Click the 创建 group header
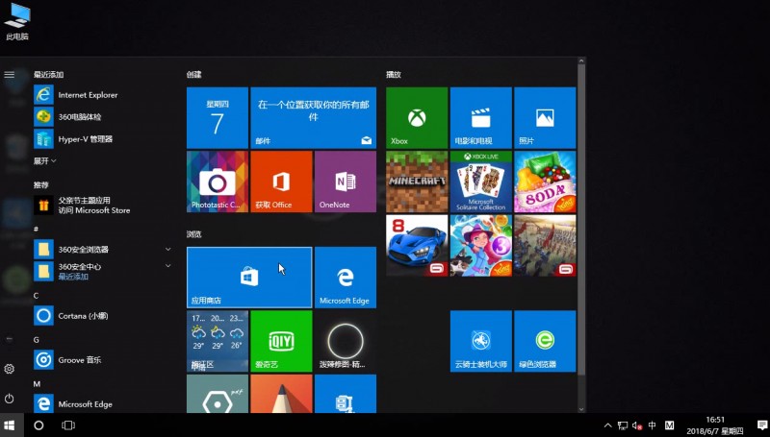Viewport: 770px width, 437px height. point(194,75)
